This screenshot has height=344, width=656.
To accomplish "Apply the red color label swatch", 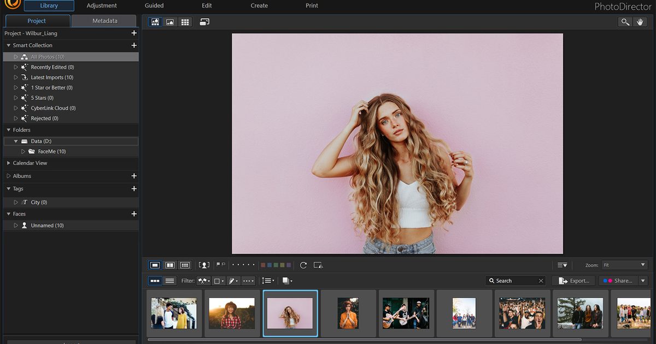I will (263, 265).
